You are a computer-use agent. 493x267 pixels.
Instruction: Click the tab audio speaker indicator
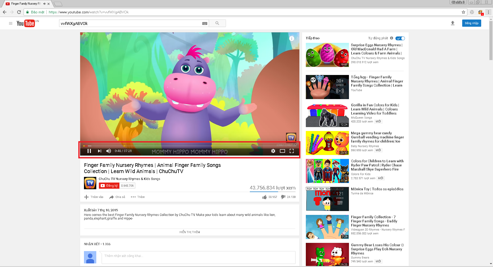click(x=44, y=4)
